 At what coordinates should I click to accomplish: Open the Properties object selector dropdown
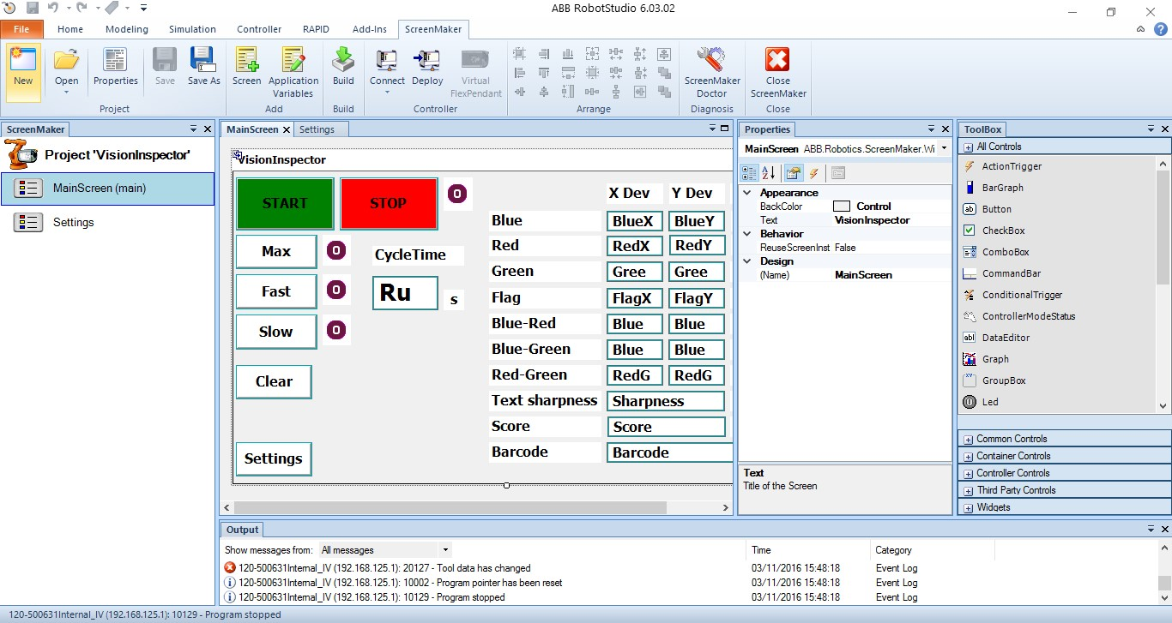944,149
